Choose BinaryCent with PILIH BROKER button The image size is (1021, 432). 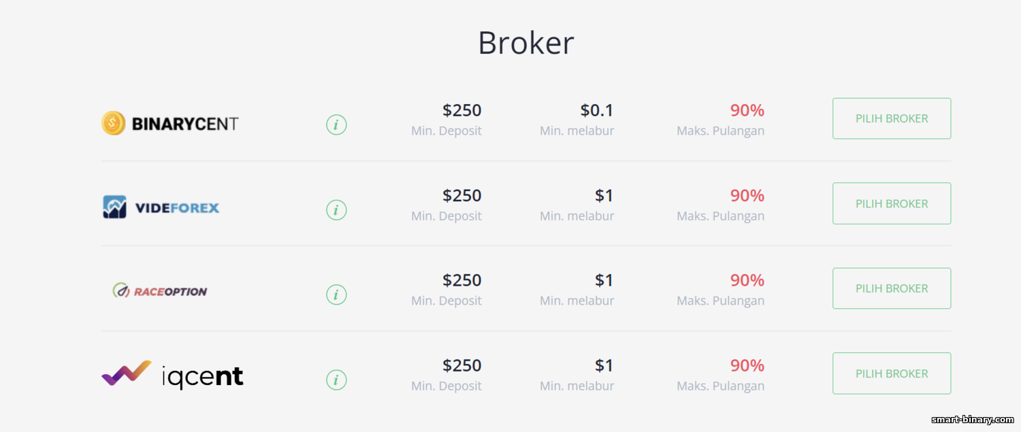(892, 118)
